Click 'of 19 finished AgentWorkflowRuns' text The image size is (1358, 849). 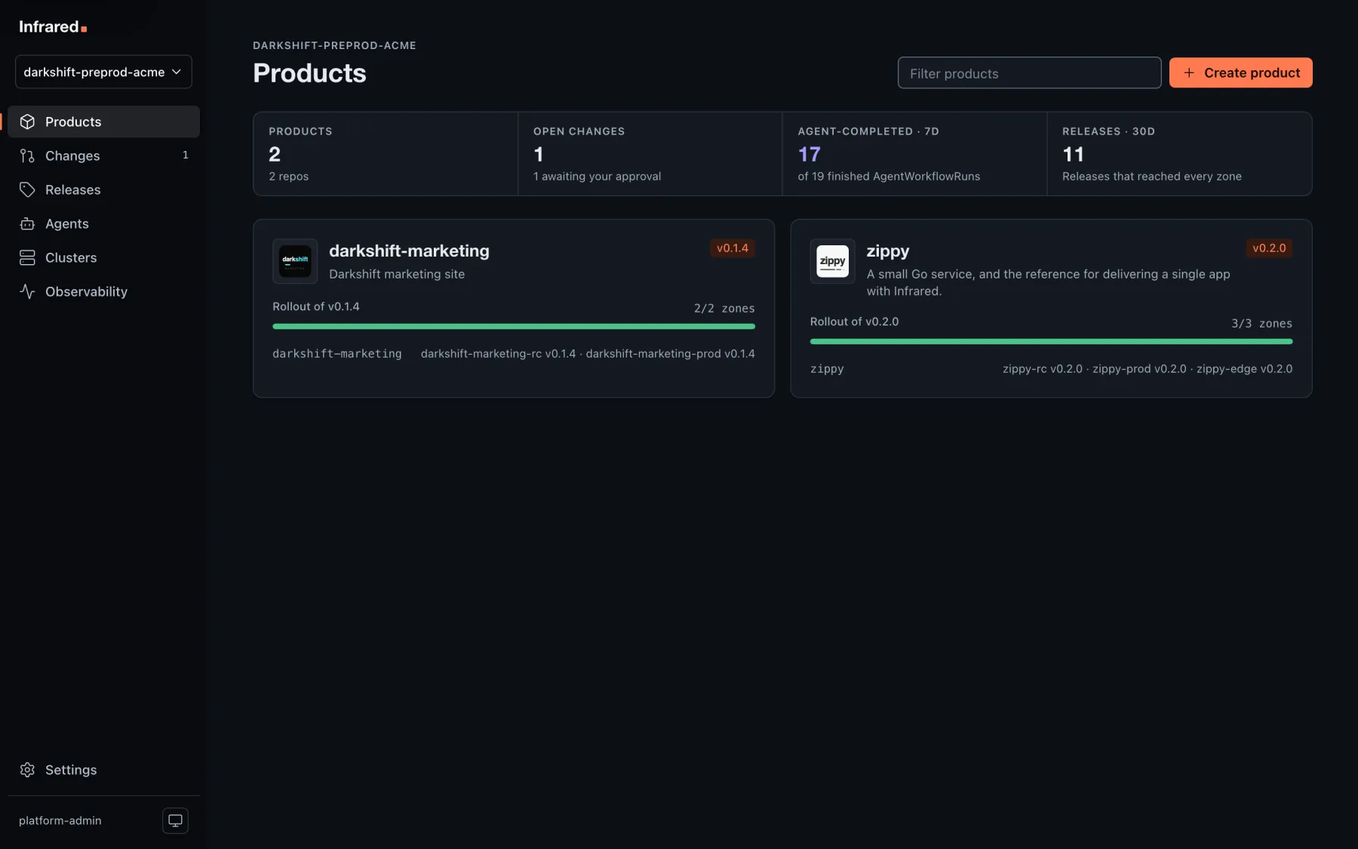[889, 176]
